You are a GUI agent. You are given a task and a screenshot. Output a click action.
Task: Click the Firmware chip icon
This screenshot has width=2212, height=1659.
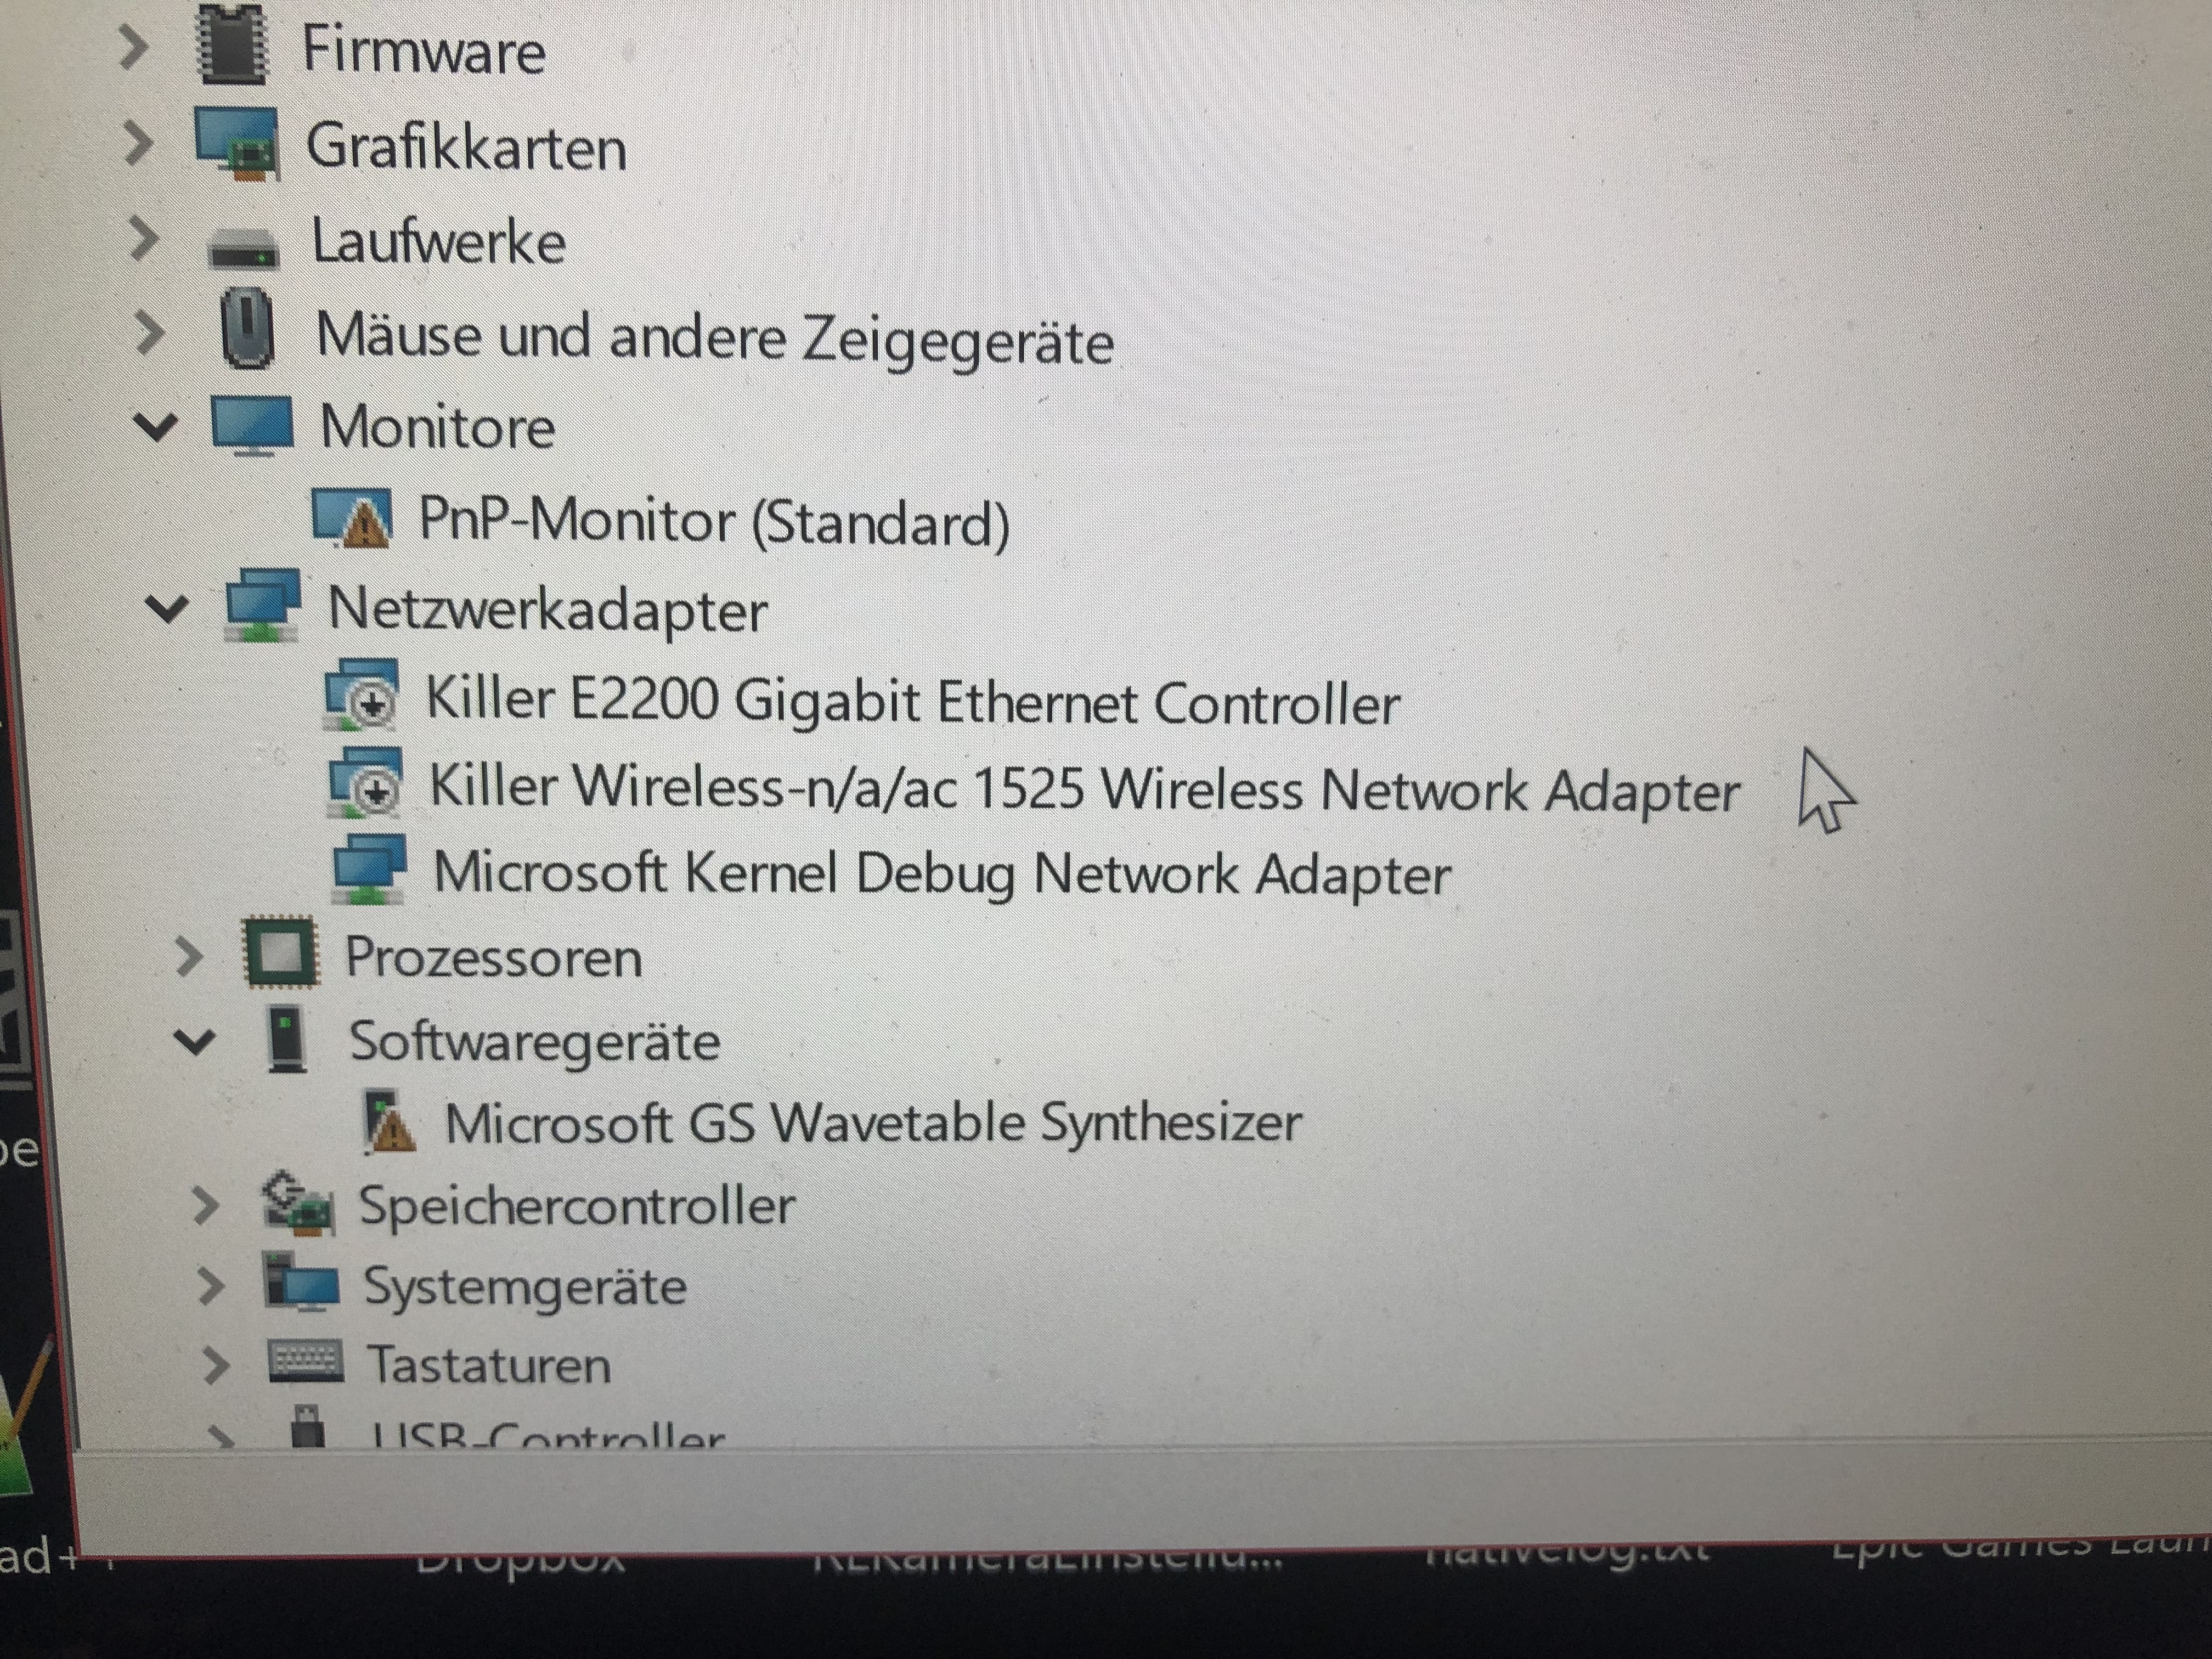[x=234, y=44]
